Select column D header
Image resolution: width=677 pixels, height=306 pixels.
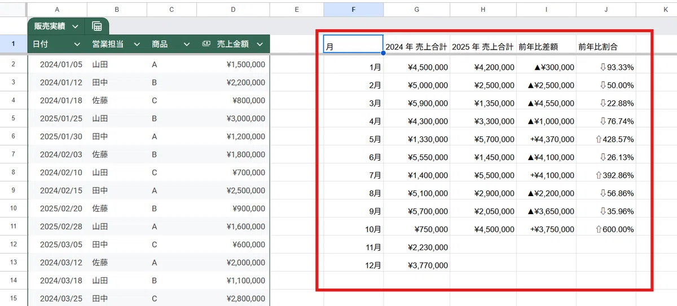(x=233, y=10)
